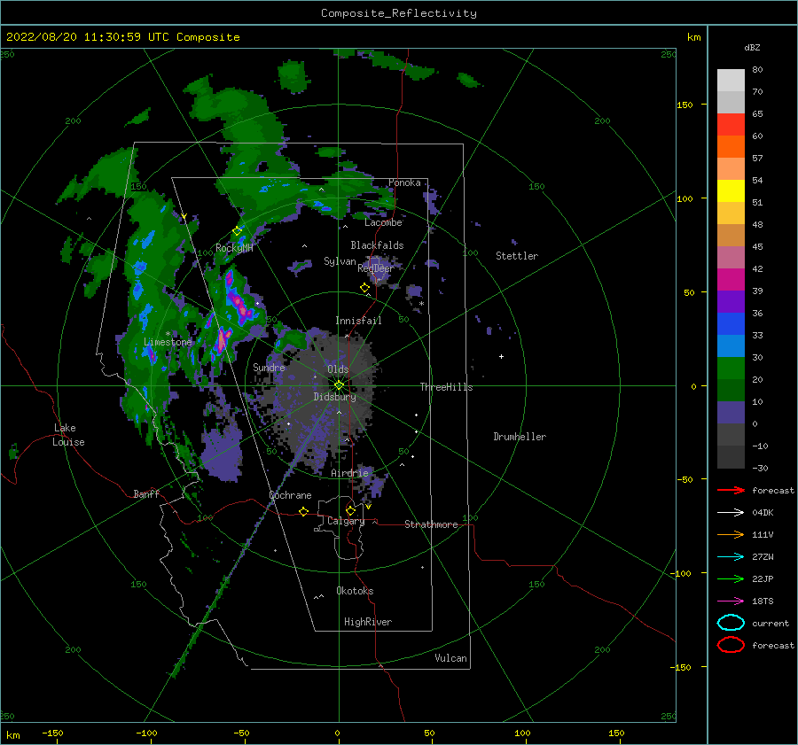Select the light gray 70-80 dBZ swatch
Screen dimensions: 798x745
(x=731, y=80)
